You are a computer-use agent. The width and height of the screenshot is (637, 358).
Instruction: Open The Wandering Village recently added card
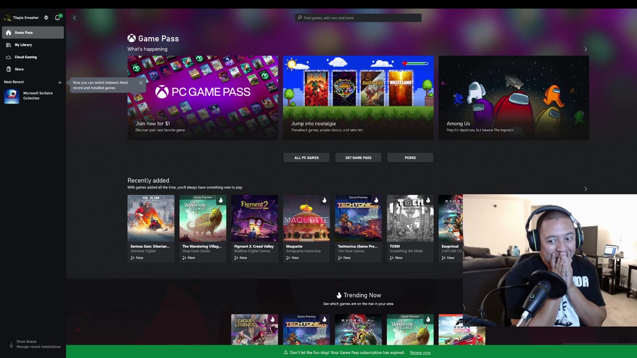203,228
